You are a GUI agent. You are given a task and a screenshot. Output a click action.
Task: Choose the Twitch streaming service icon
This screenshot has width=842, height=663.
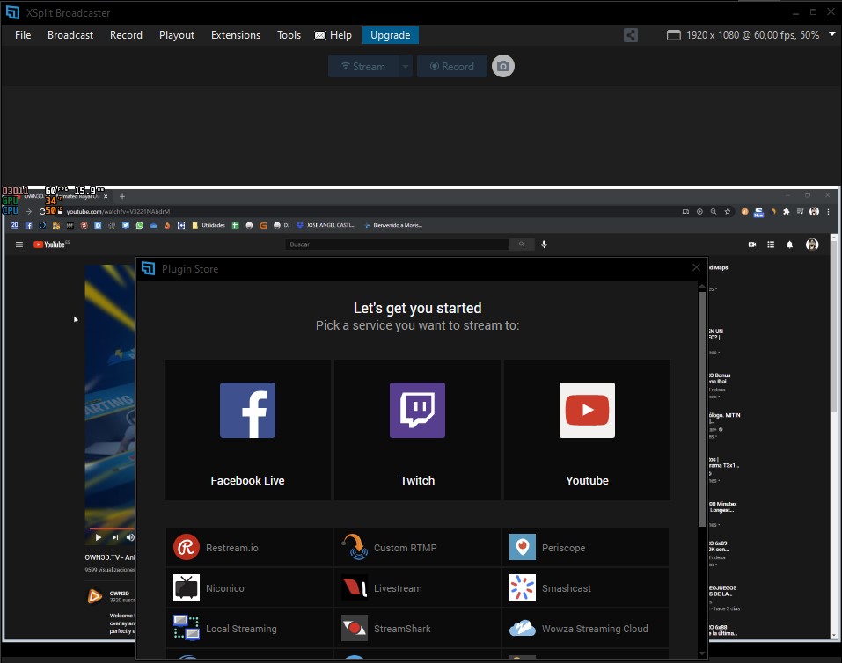(x=417, y=411)
